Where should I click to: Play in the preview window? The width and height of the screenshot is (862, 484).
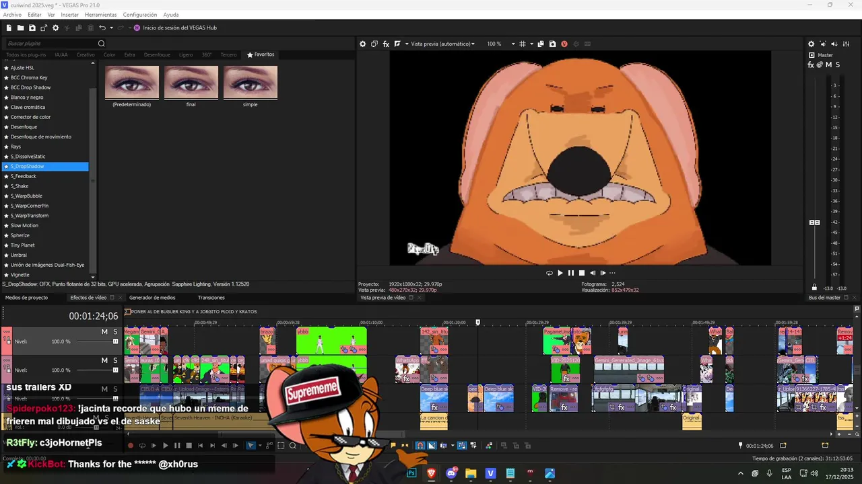560,273
